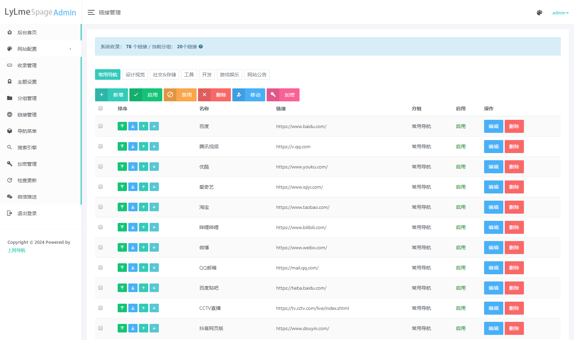574x340 pixels.
Task: Check the select-all checkbox in the table header
Action: pyautogui.click(x=100, y=108)
